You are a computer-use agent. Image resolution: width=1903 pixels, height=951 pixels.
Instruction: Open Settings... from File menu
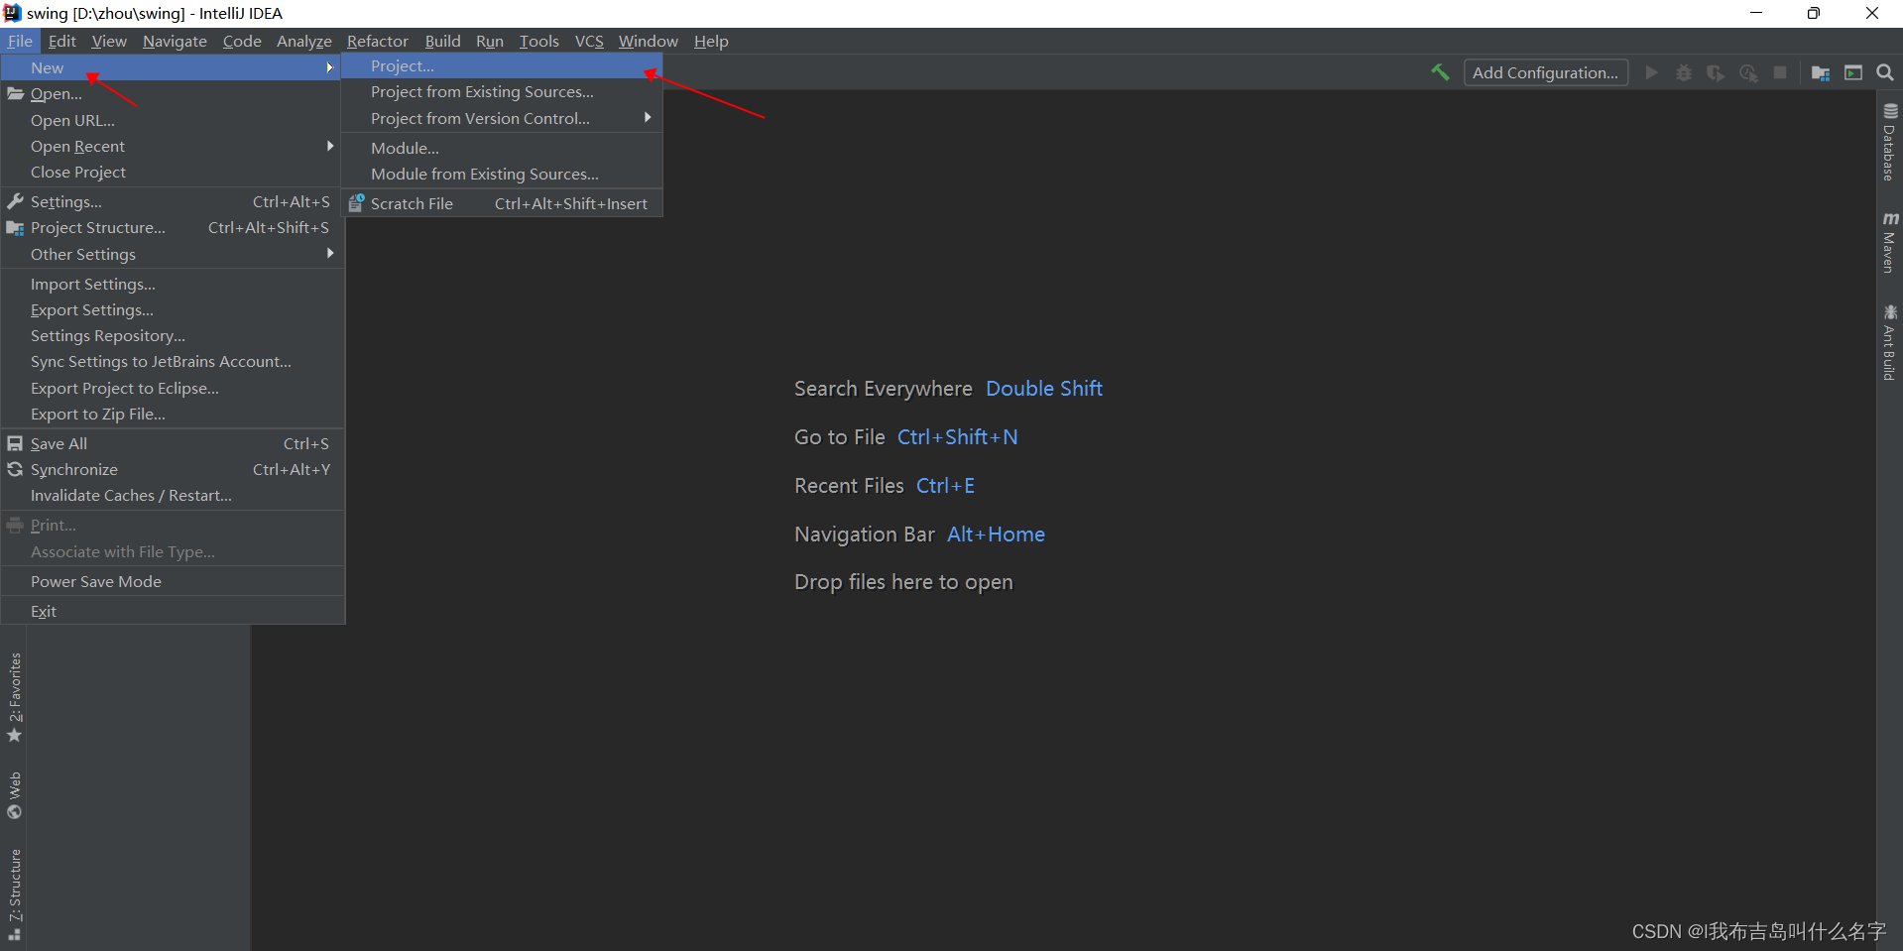tap(173, 201)
